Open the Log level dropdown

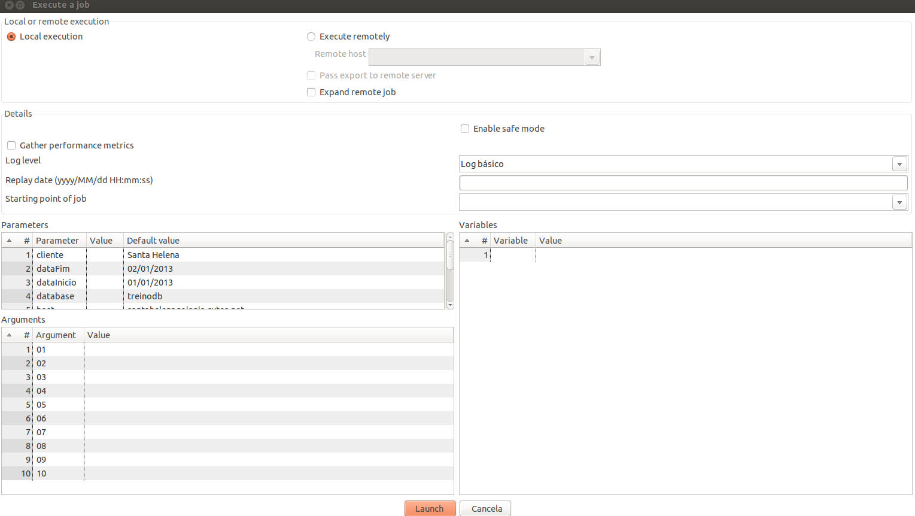899,164
